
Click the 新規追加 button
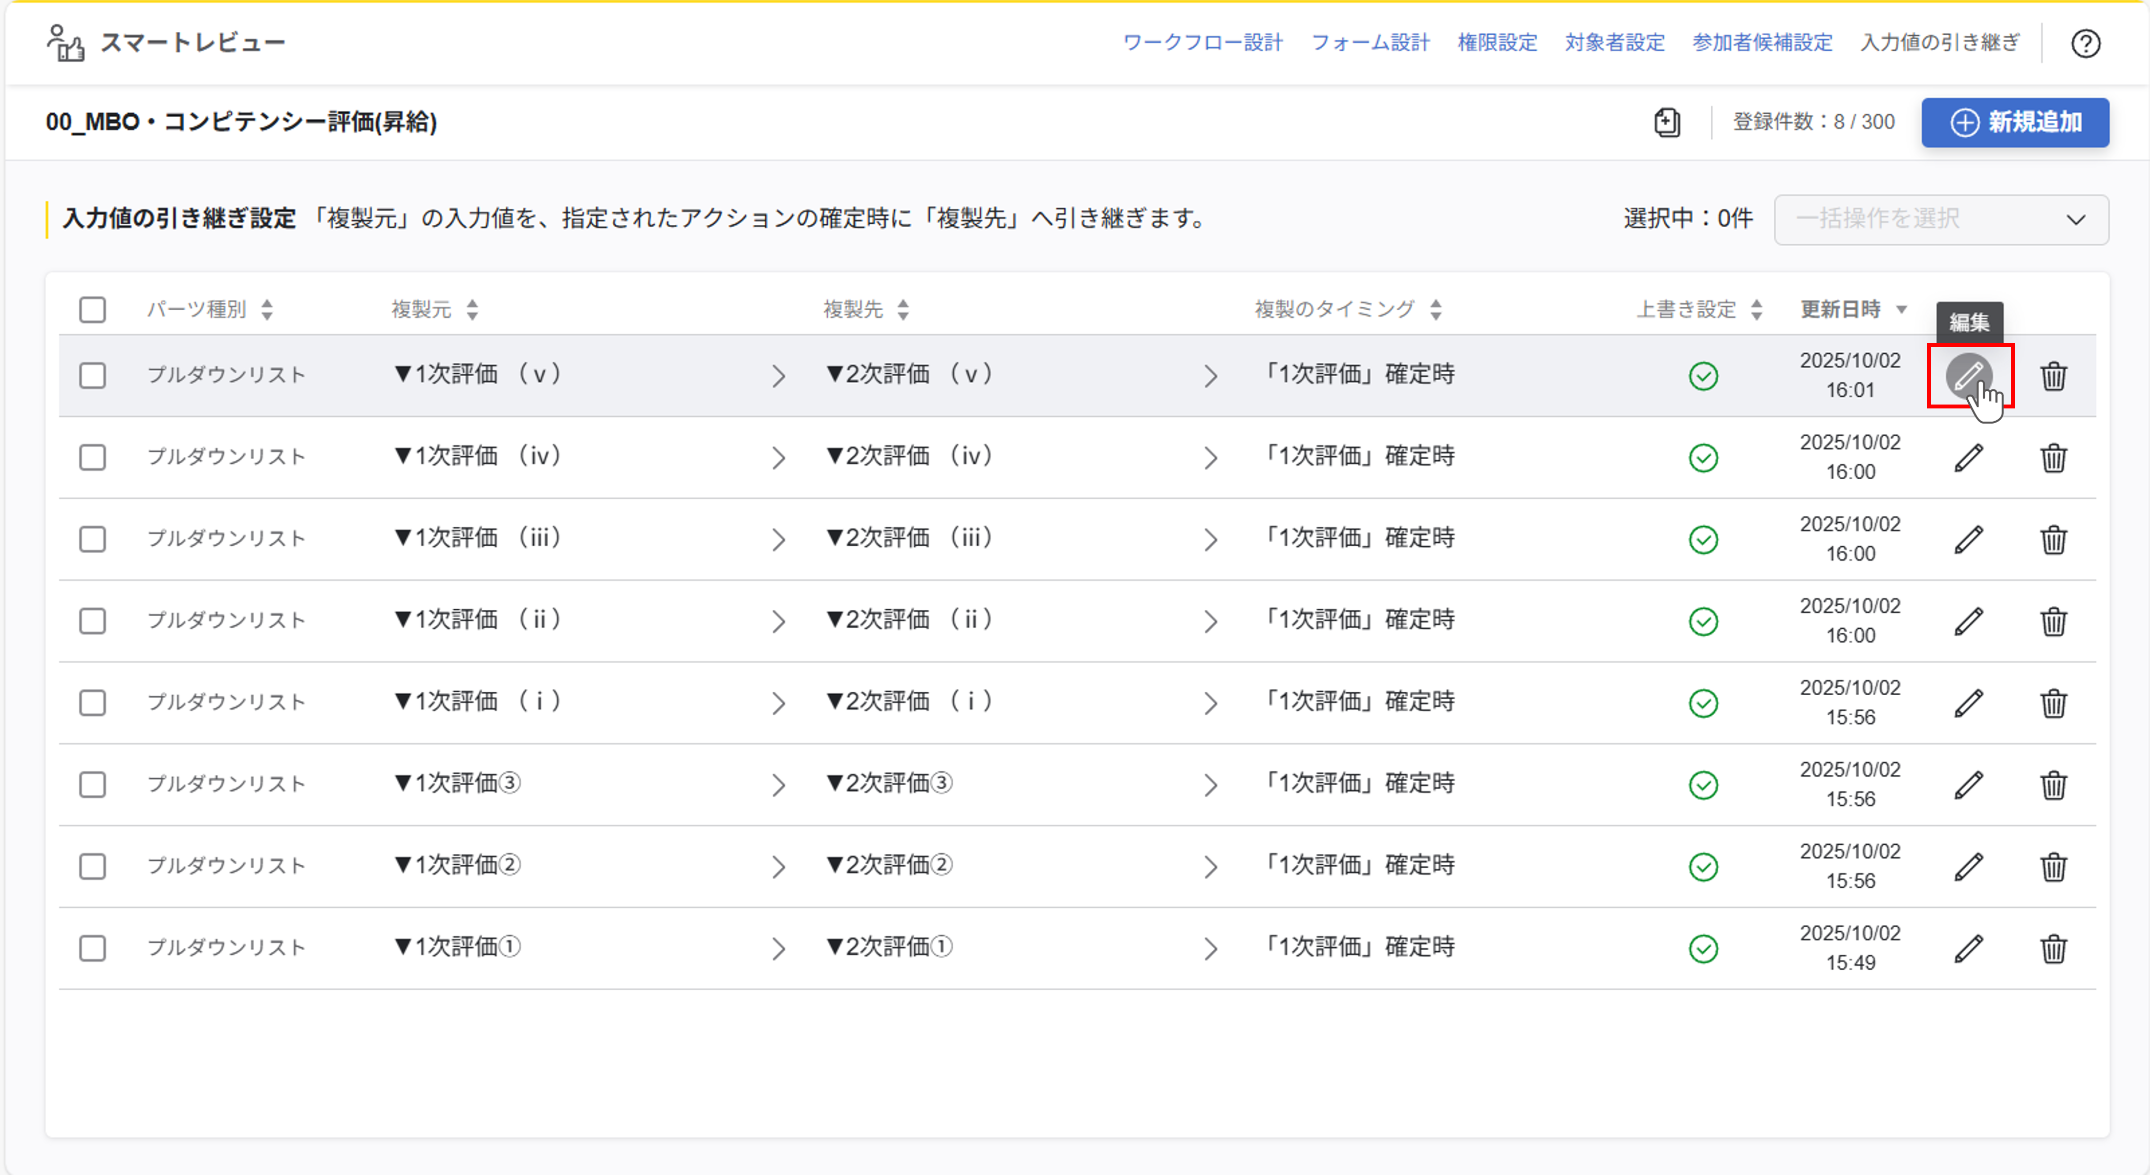2015,123
